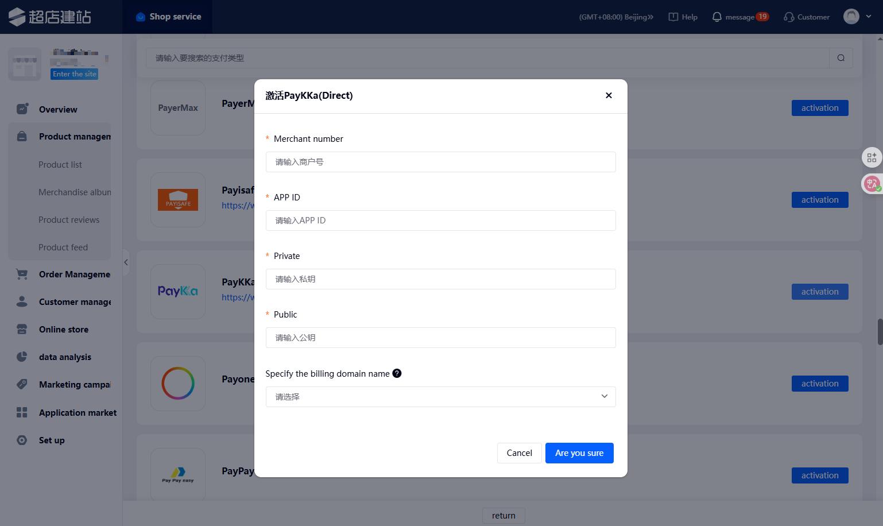Image resolution: width=883 pixels, height=526 pixels.
Task: Open Set up in the sidebar
Action: [x=52, y=440]
